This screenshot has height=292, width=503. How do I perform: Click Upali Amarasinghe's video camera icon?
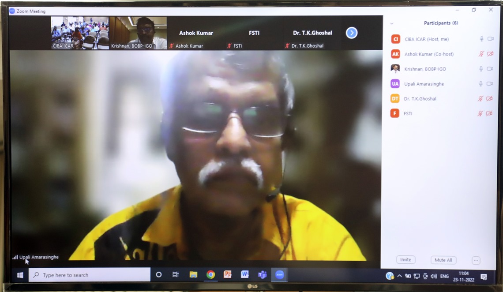click(x=489, y=84)
